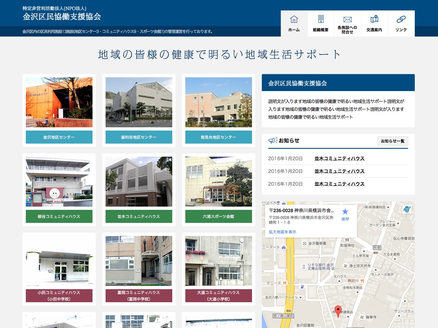Click the blue icon in the map's corner

point(407,209)
